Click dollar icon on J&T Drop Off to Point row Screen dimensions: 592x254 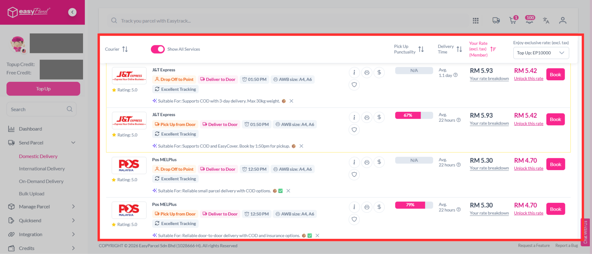379,72
